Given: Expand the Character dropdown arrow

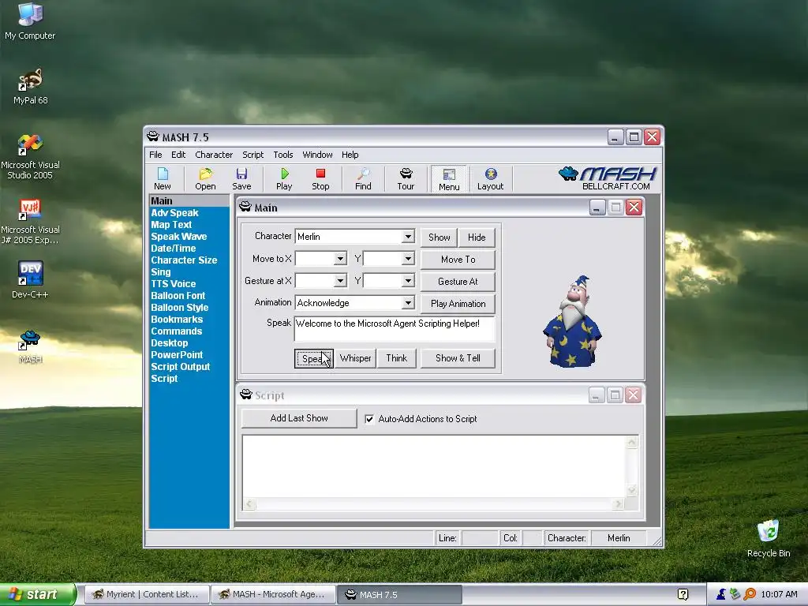Looking at the screenshot, I should pyautogui.click(x=408, y=237).
